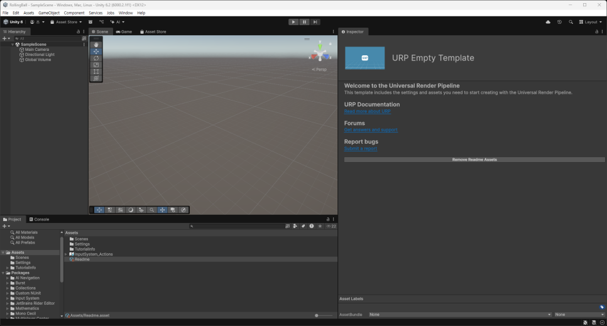Toggle the Project panel lock
The height and width of the screenshot is (326, 607).
pyautogui.click(x=328, y=219)
